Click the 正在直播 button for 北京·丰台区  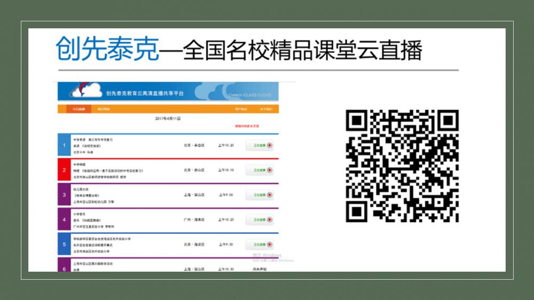pyautogui.click(x=260, y=145)
